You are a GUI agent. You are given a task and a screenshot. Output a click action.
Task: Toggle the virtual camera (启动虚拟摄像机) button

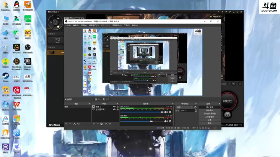point(210,114)
